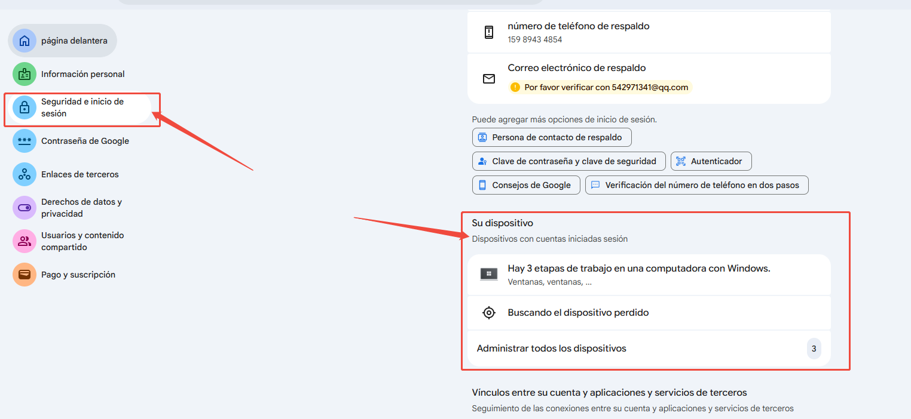Open Administrar todos los dispositivos
Screen dimensions: 911x419
coord(551,348)
